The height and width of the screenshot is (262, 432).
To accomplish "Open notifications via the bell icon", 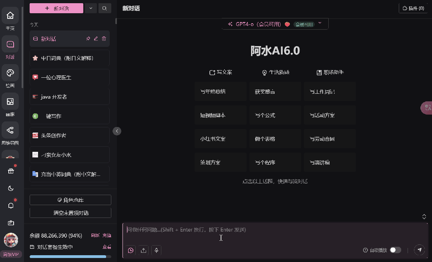I will click(x=11, y=206).
